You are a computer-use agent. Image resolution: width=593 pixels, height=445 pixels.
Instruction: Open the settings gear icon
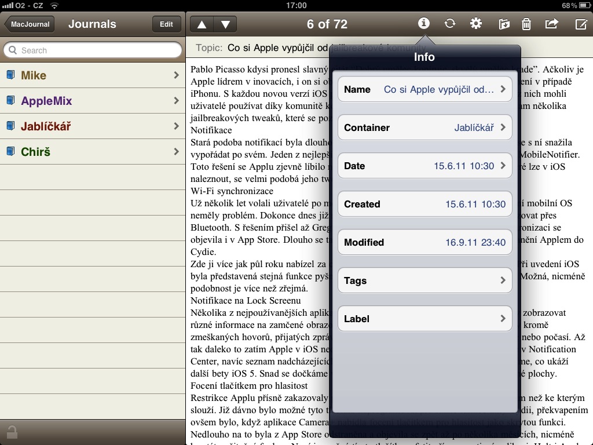[475, 24]
